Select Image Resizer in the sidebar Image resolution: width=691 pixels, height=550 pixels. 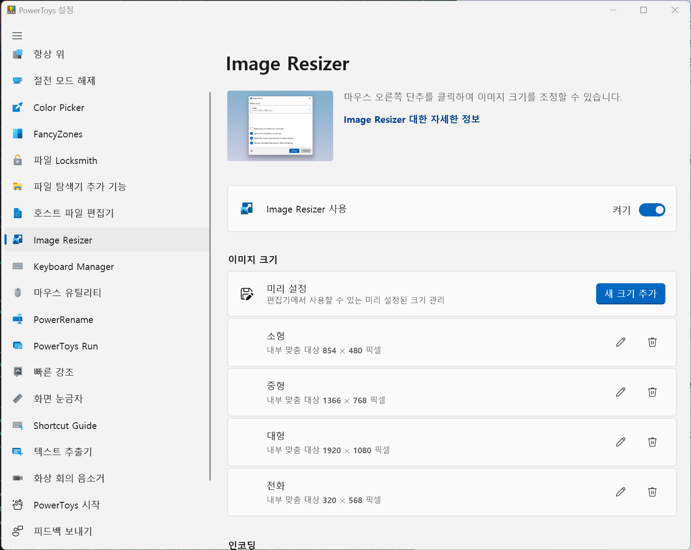point(107,240)
